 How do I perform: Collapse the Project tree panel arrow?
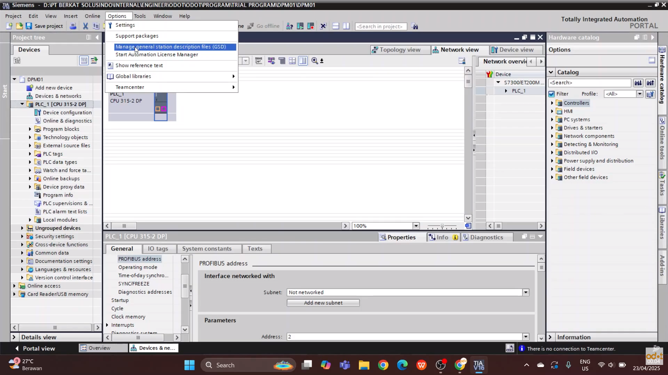(x=97, y=38)
